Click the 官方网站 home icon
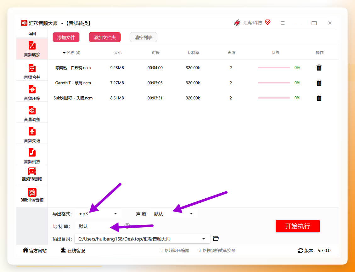The image size is (355, 272). 25,250
